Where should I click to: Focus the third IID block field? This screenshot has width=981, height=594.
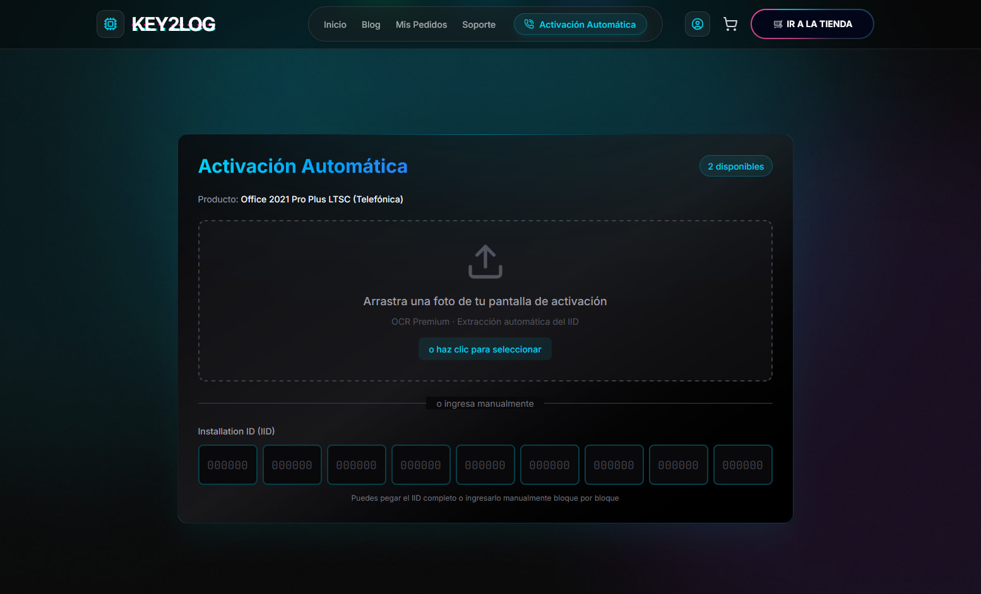(357, 465)
